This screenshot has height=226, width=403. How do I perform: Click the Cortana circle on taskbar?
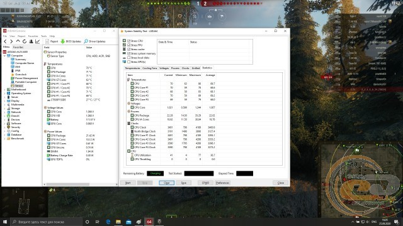[x=87, y=222]
